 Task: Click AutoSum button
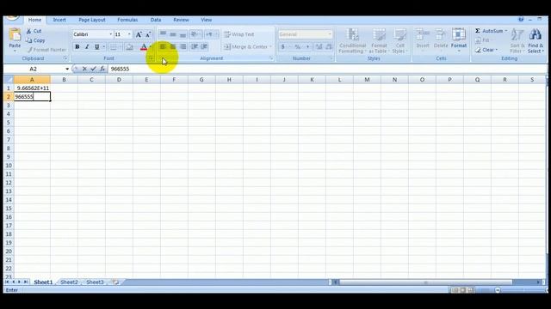click(x=489, y=31)
